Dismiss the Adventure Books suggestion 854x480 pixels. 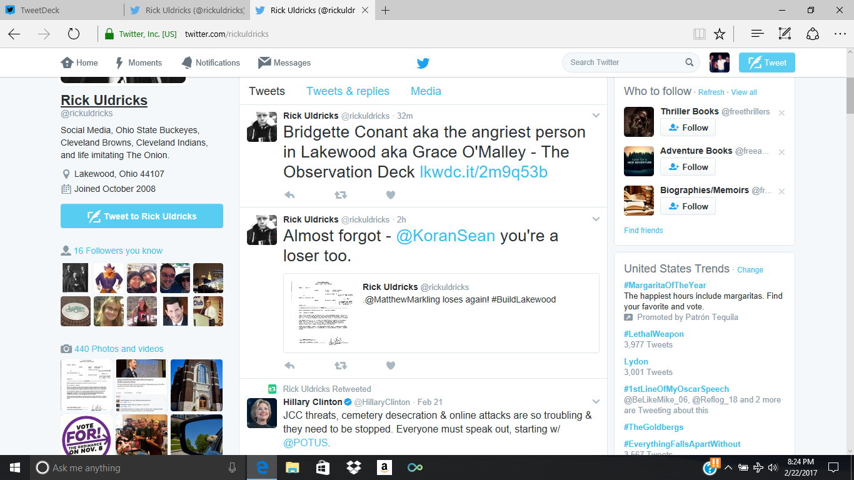coord(781,152)
